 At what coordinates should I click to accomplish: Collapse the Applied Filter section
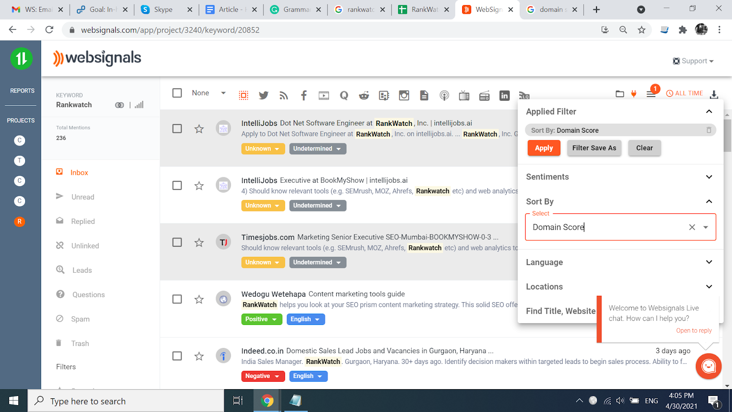(x=709, y=111)
